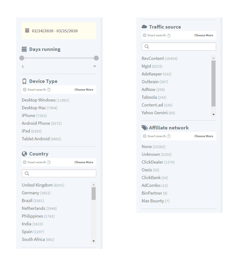Open Choose More for Device Type
Screen dimensions: 241x266
point(84,90)
